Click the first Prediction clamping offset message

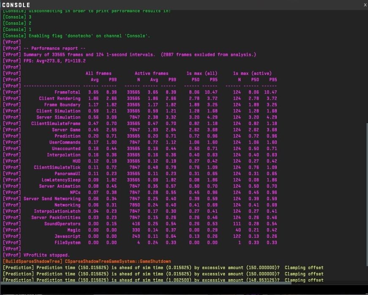point(163,268)
